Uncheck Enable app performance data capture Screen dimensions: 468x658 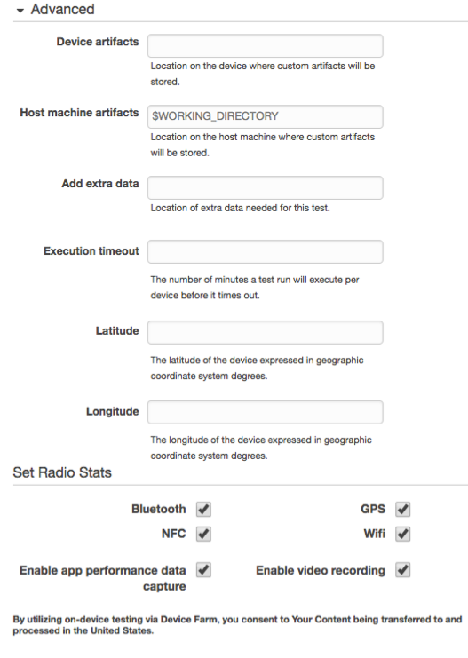(203, 570)
